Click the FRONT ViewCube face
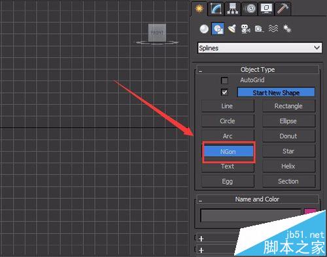327x257 pixels. (x=157, y=33)
